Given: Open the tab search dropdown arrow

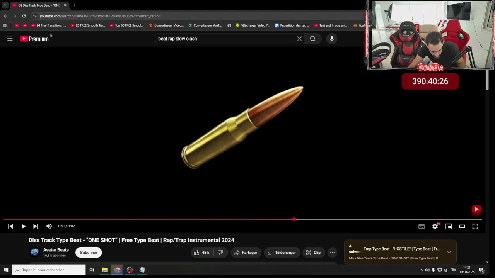Looking at the screenshot, I should 5,5.
